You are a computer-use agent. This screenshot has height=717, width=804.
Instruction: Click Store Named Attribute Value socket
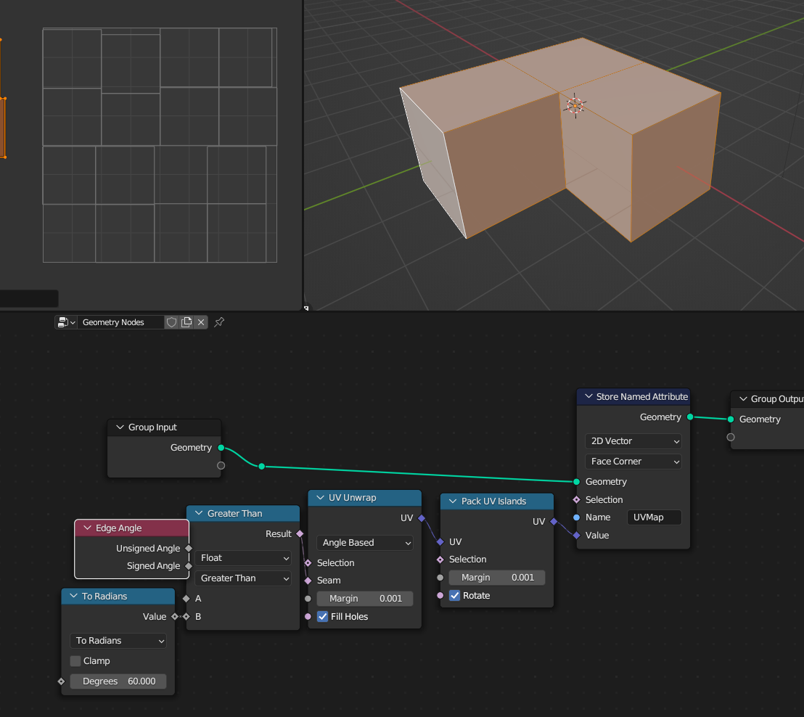pos(576,536)
